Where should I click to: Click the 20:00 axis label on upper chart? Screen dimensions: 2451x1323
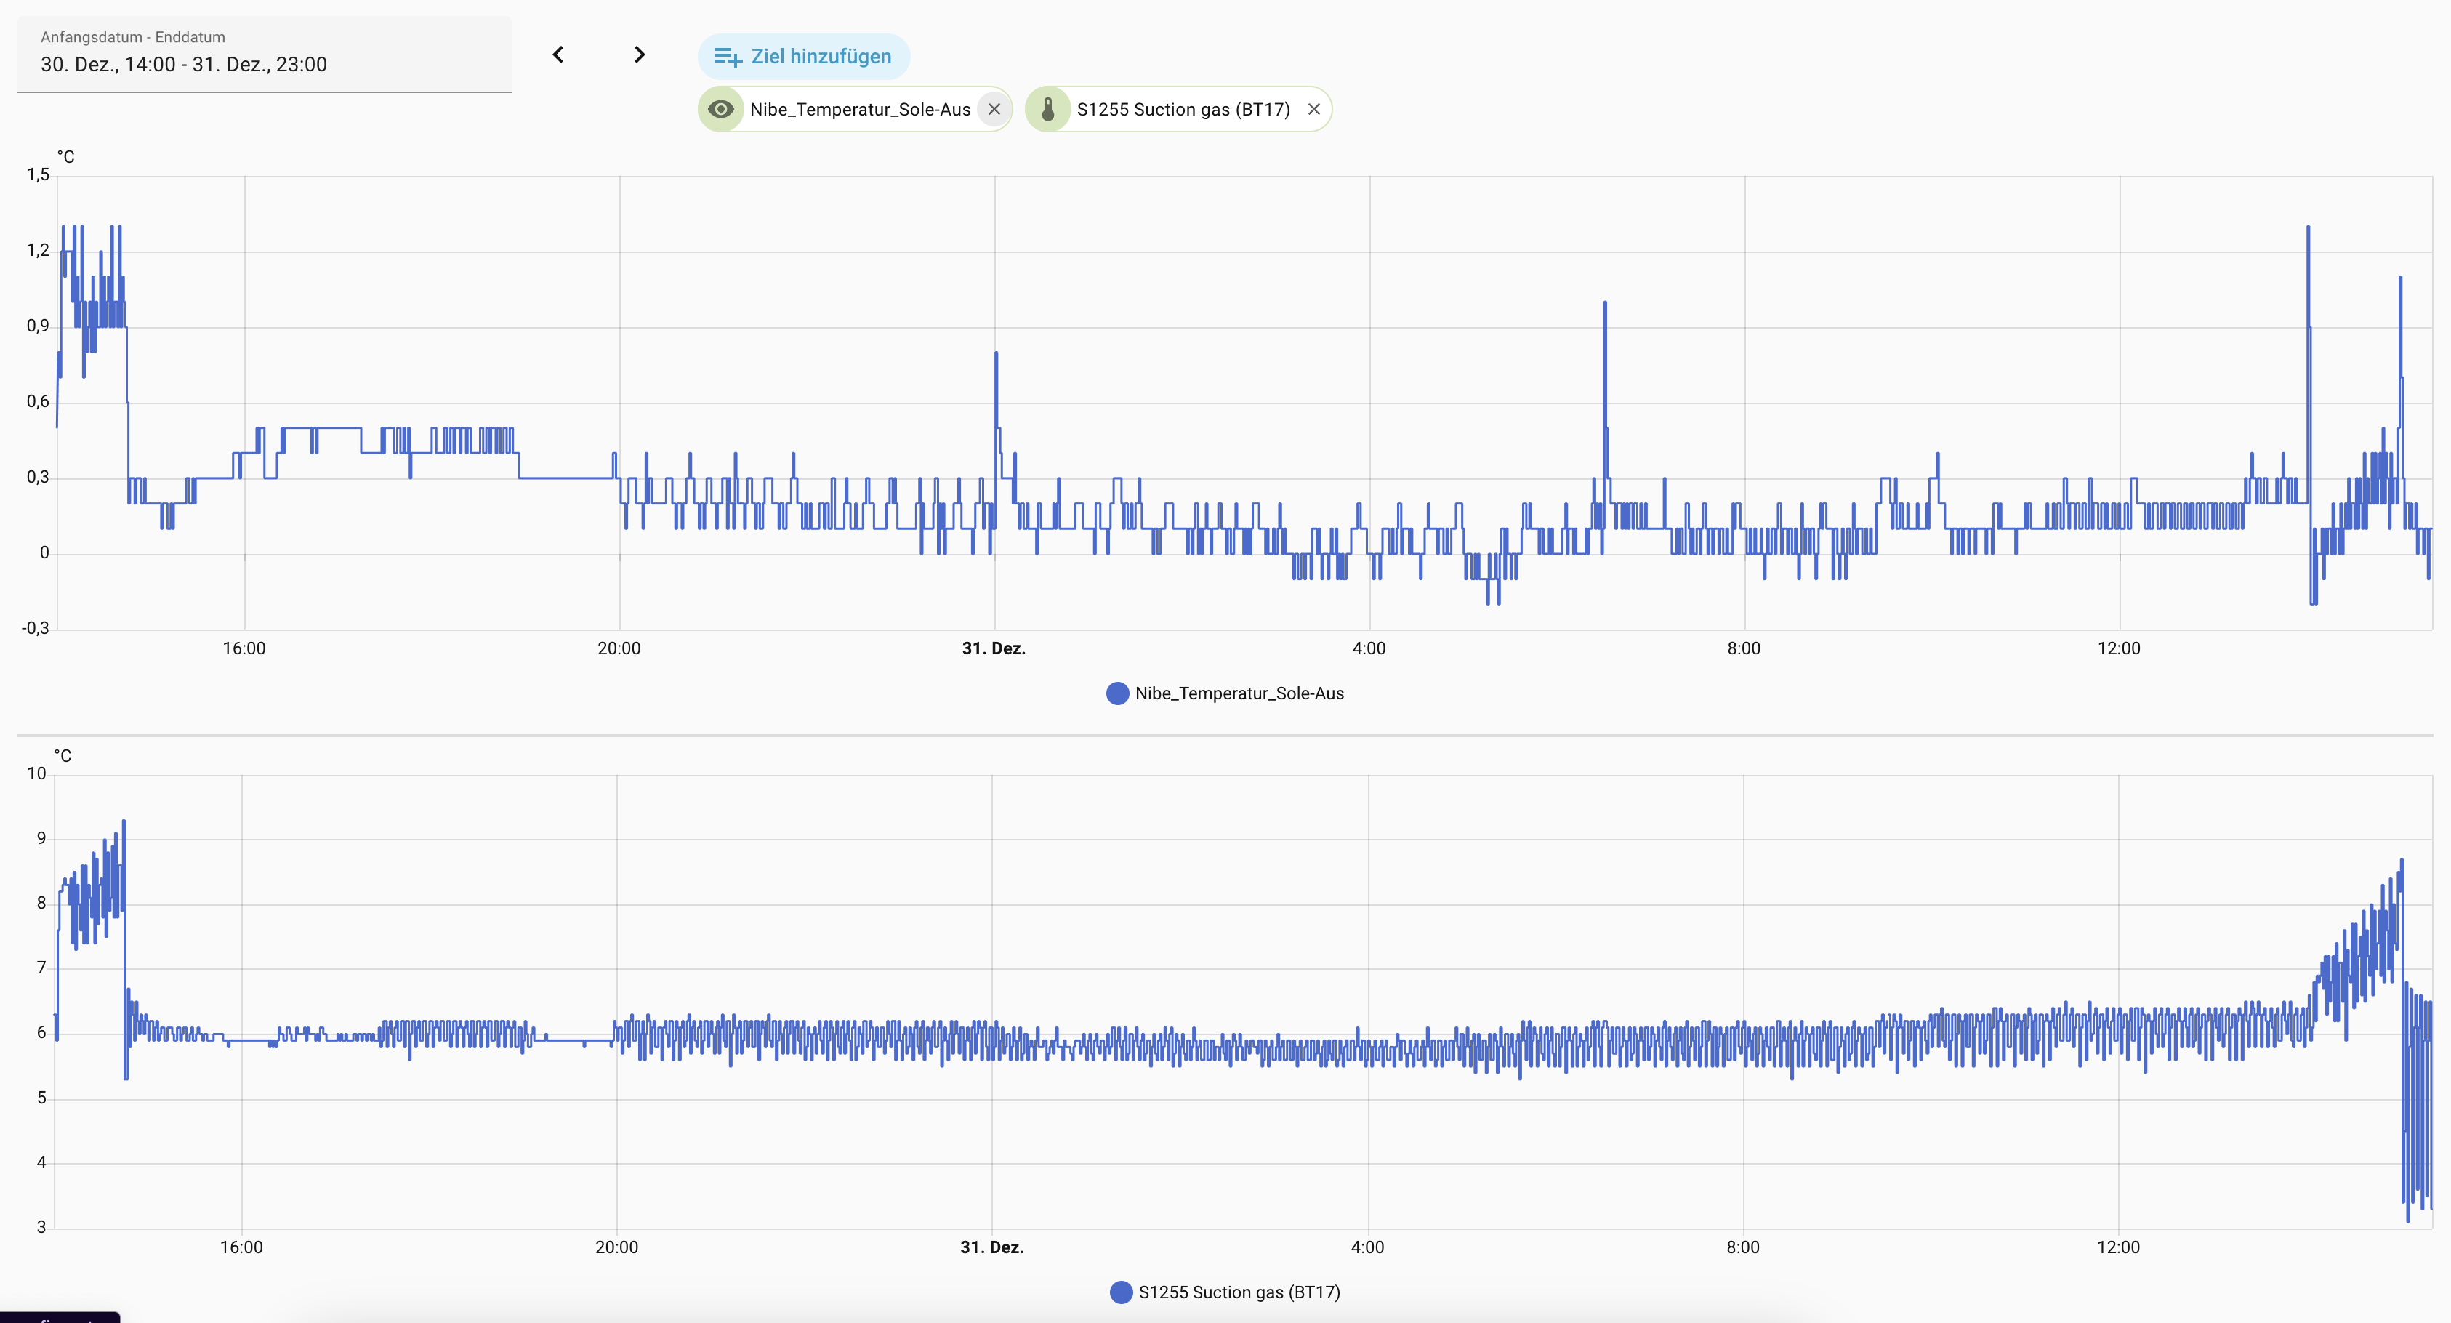(619, 649)
